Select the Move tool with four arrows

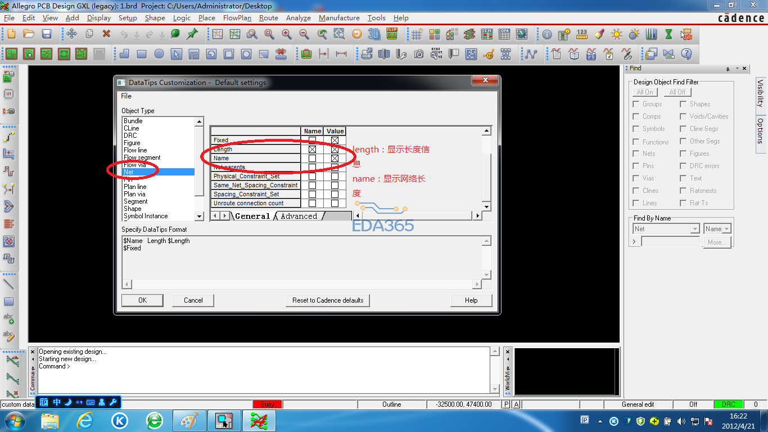click(71, 34)
